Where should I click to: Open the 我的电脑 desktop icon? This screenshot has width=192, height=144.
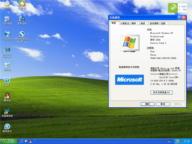coord(7,19)
